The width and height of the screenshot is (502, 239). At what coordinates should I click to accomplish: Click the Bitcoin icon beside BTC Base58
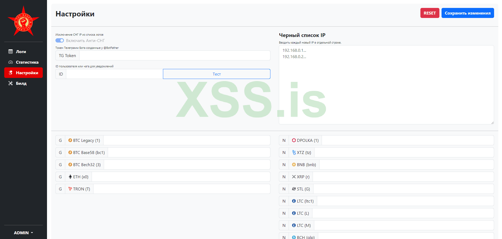coord(70,152)
